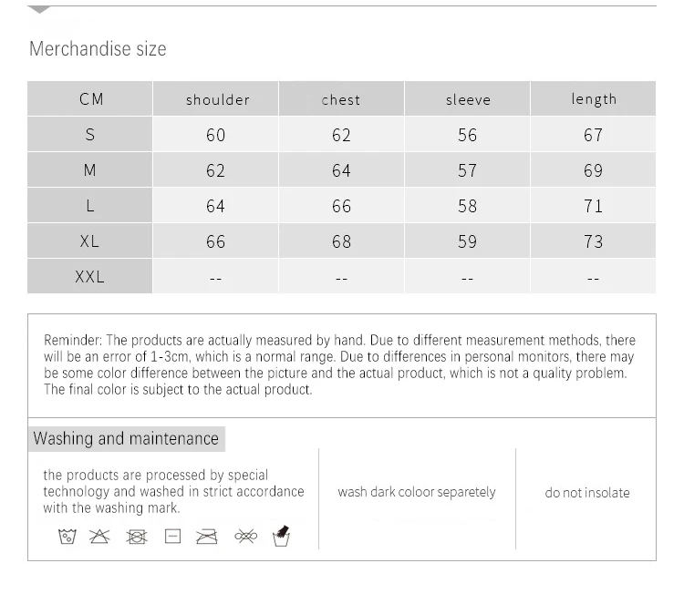Click the do-not-wring twisted icon
Viewport: 684px width, 594px height.
[245, 537]
